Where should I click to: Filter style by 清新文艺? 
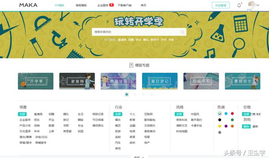pos(182,126)
